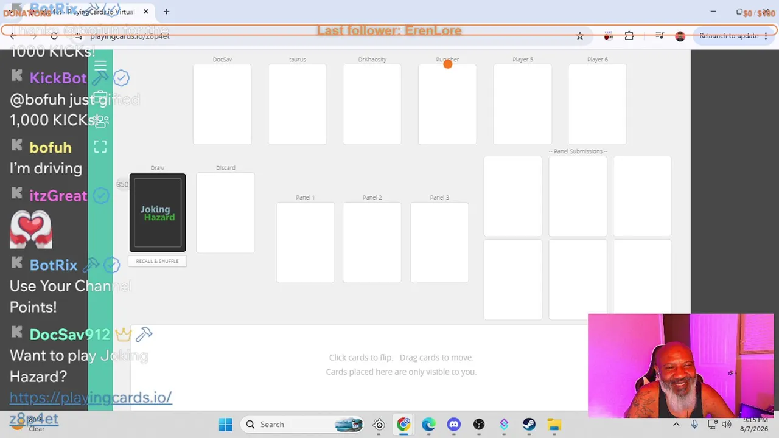Image resolution: width=779 pixels, height=438 pixels.
Task: Open OBS Studio from the taskbar
Action: [479, 425]
